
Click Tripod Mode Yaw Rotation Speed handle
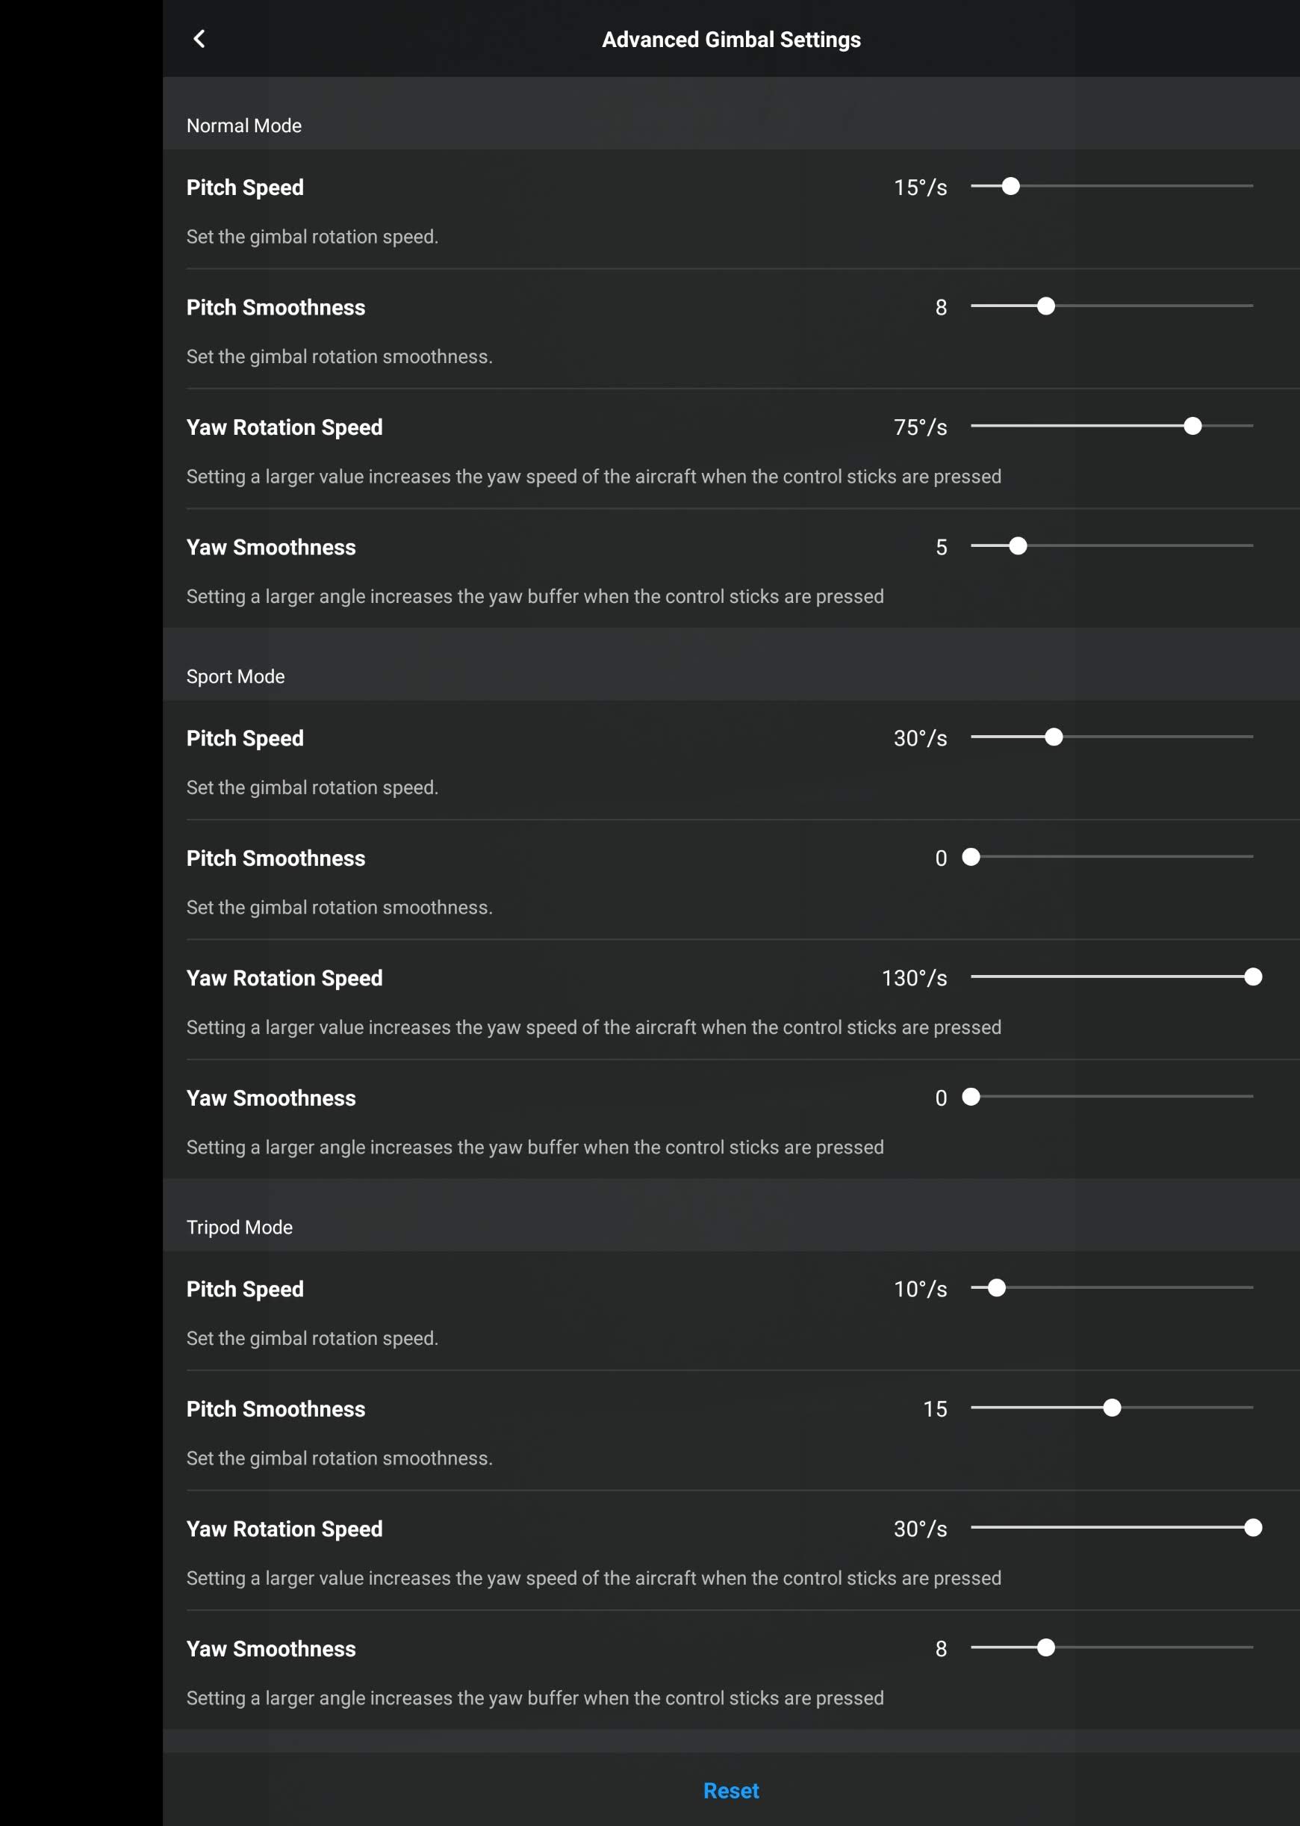1254,1528
